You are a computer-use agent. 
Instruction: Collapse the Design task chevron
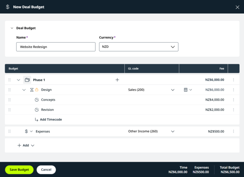point(24,90)
